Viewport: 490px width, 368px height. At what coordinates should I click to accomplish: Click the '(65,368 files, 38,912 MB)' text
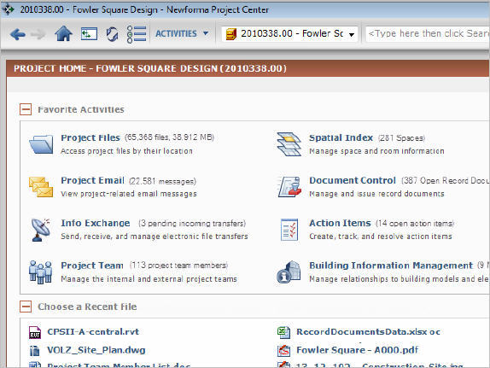tap(169, 137)
